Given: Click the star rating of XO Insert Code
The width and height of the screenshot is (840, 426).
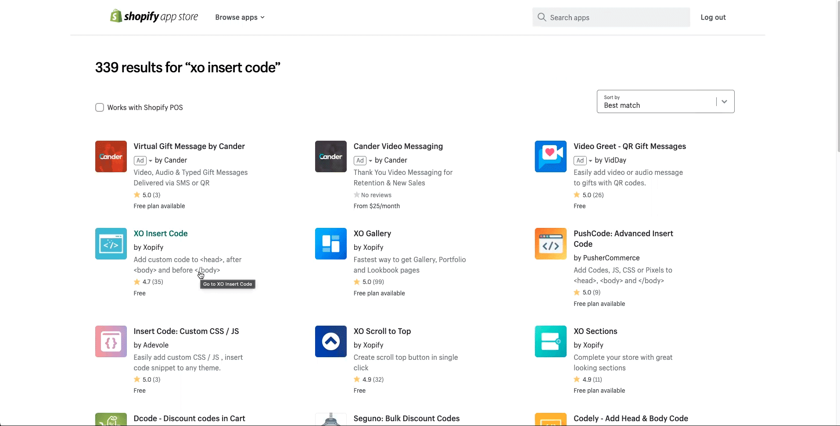Looking at the screenshot, I should tap(137, 282).
